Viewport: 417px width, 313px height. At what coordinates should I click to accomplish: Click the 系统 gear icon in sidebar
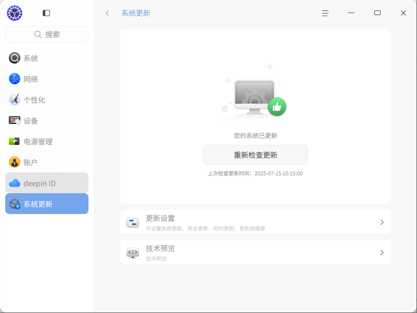click(x=15, y=58)
